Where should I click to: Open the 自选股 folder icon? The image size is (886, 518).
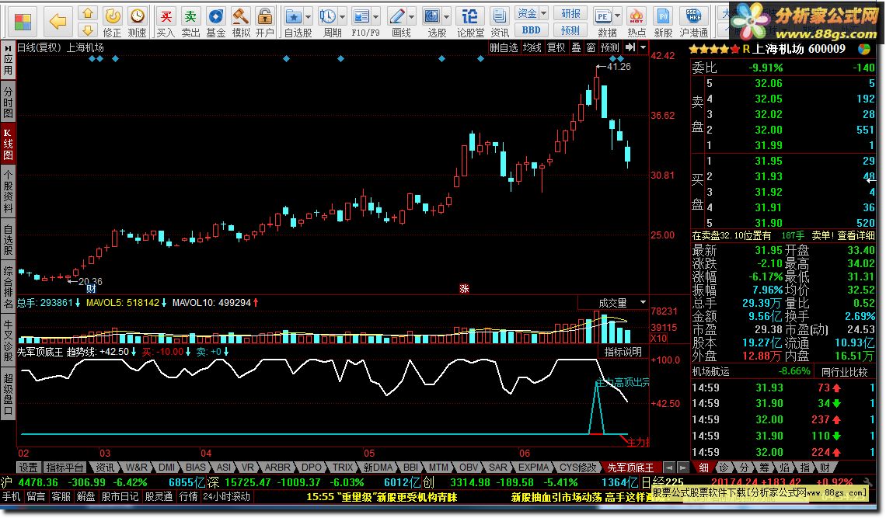(293, 16)
